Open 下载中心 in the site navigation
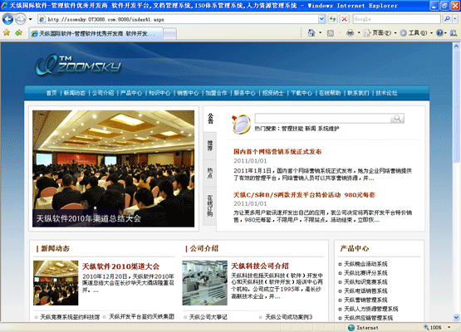 [x=302, y=93]
